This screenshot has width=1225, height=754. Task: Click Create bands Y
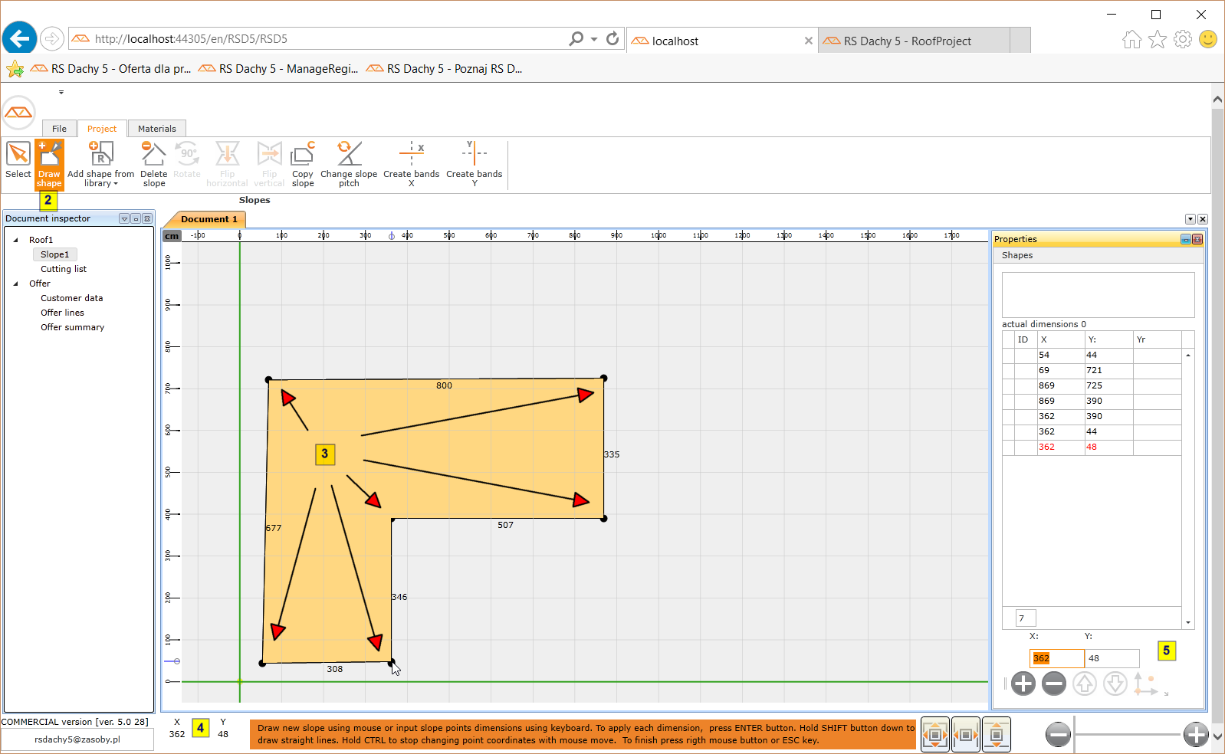[474, 162]
